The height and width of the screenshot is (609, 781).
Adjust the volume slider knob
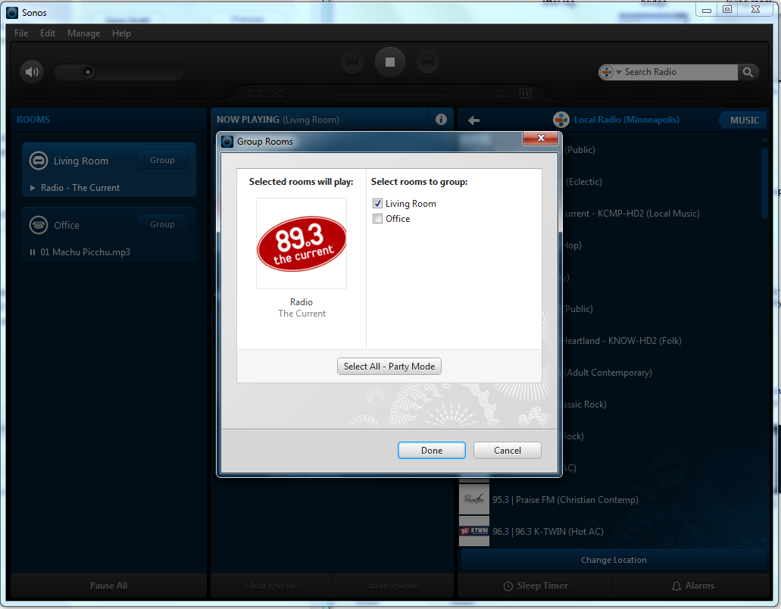[x=88, y=72]
